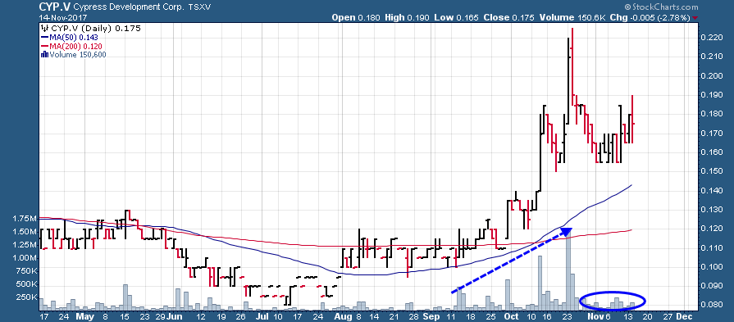Click the tallest volume bar near Oct 23

point(569,271)
